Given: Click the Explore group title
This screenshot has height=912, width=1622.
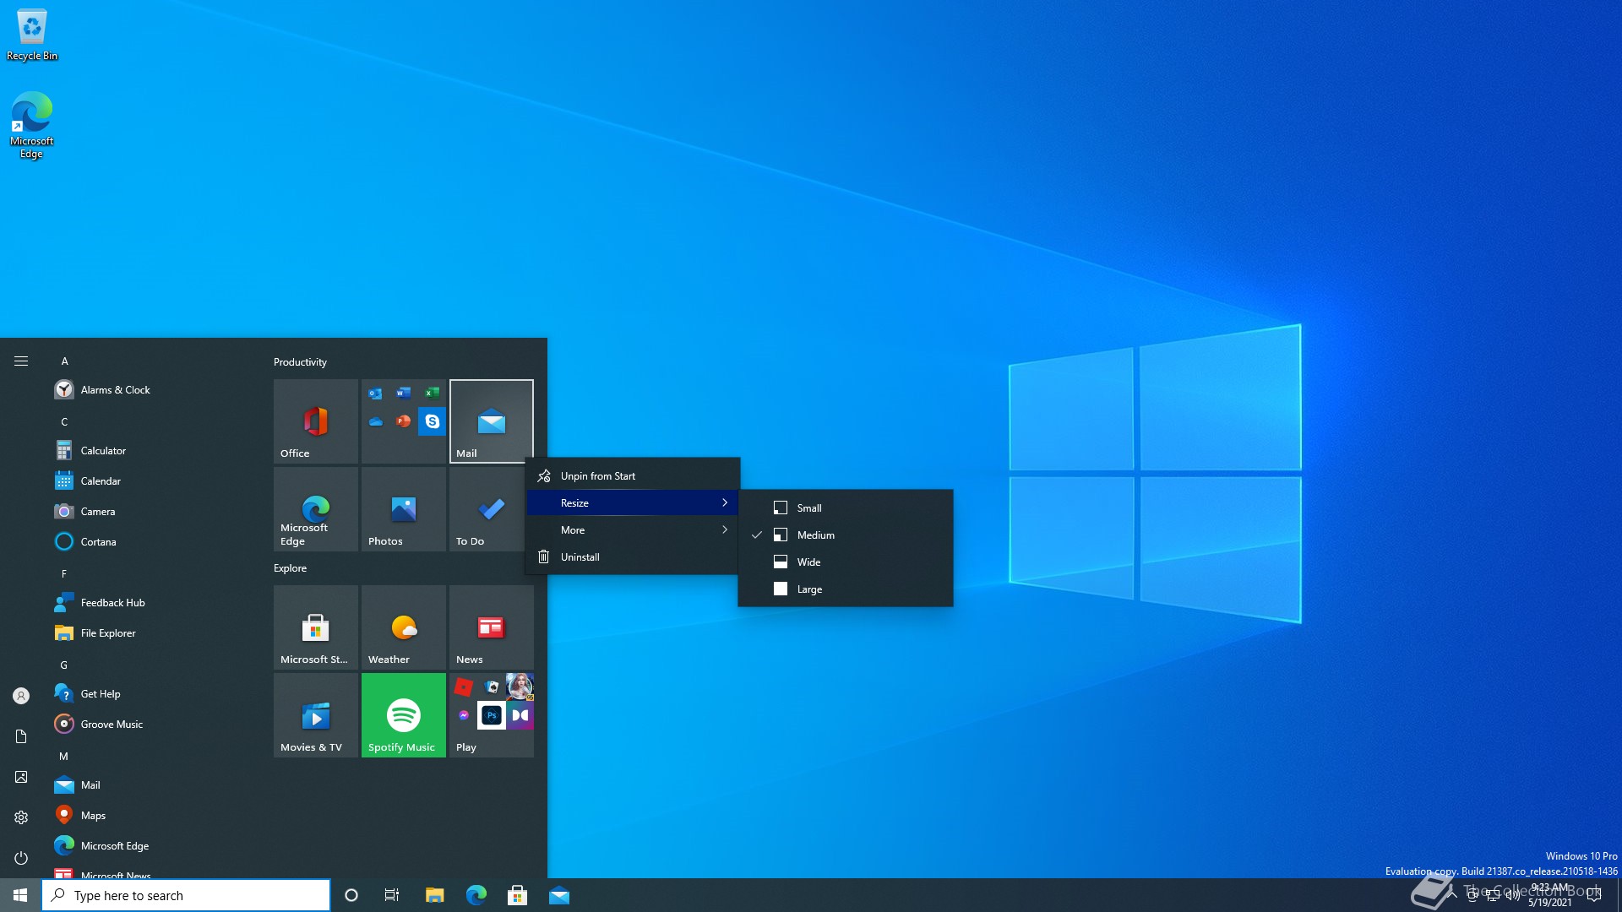Looking at the screenshot, I should [290, 568].
